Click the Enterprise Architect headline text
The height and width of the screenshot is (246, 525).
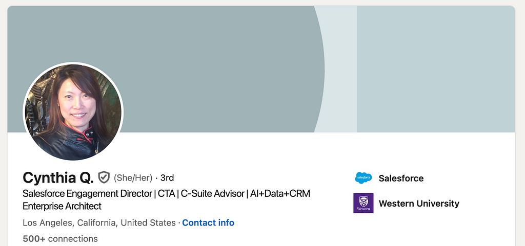(x=62, y=206)
